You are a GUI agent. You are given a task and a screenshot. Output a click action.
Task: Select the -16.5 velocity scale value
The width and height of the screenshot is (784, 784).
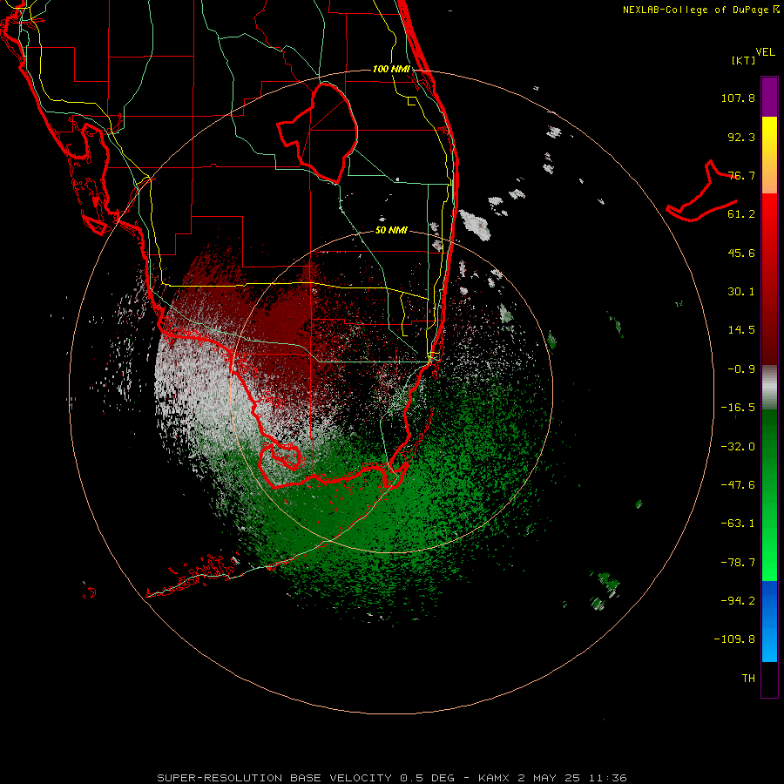[x=738, y=408]
